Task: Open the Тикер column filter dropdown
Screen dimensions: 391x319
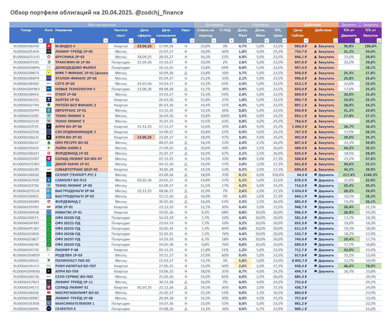Action: [41, 41]
